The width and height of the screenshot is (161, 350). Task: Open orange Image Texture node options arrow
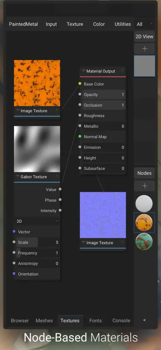tap(57, 110)
